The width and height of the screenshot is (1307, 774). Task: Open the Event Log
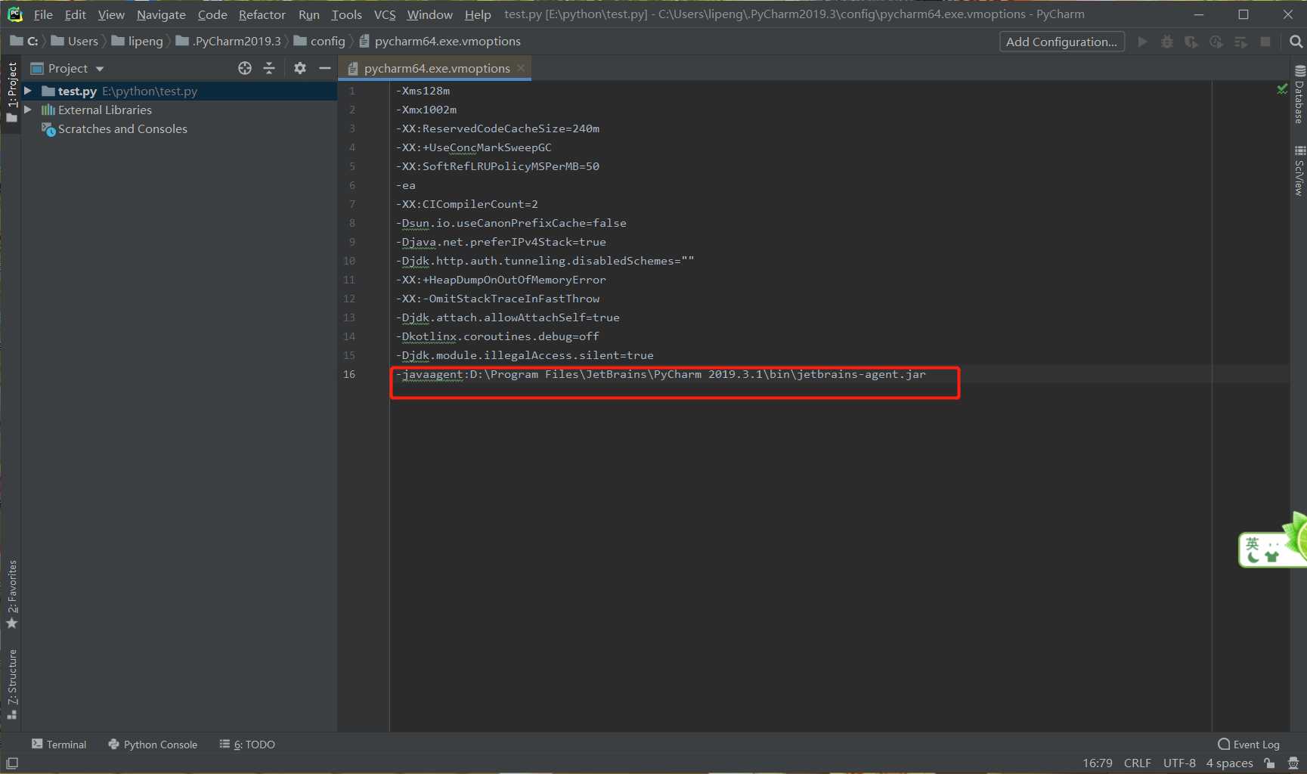1248,745
